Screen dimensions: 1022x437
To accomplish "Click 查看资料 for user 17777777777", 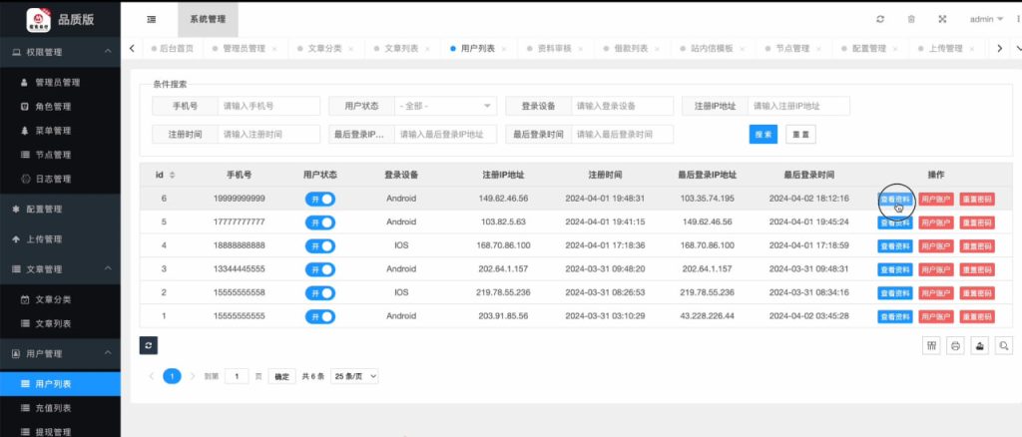I will [x=895, y=222].
